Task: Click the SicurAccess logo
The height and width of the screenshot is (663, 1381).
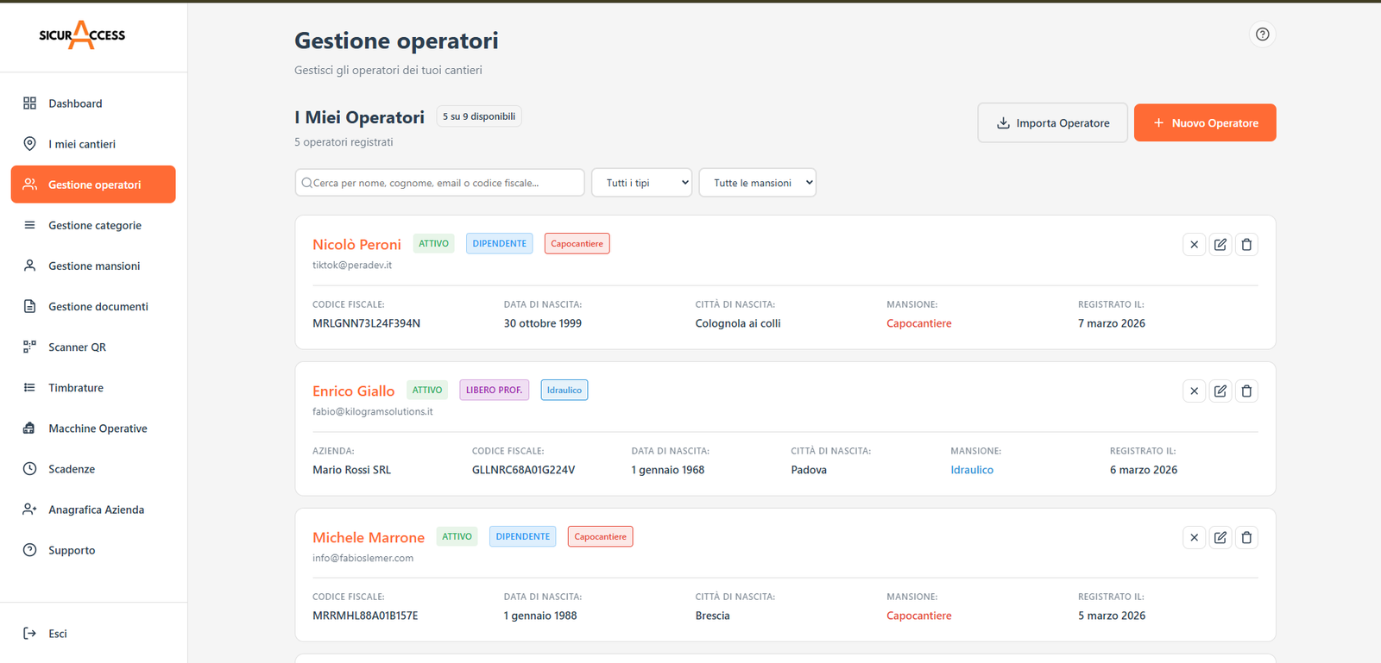Action: 82,35
